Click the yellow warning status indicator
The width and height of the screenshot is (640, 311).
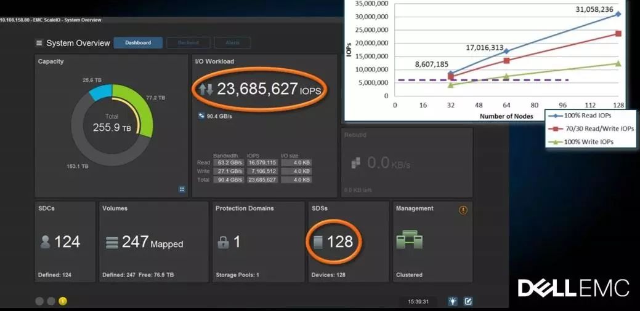point(63,301)
